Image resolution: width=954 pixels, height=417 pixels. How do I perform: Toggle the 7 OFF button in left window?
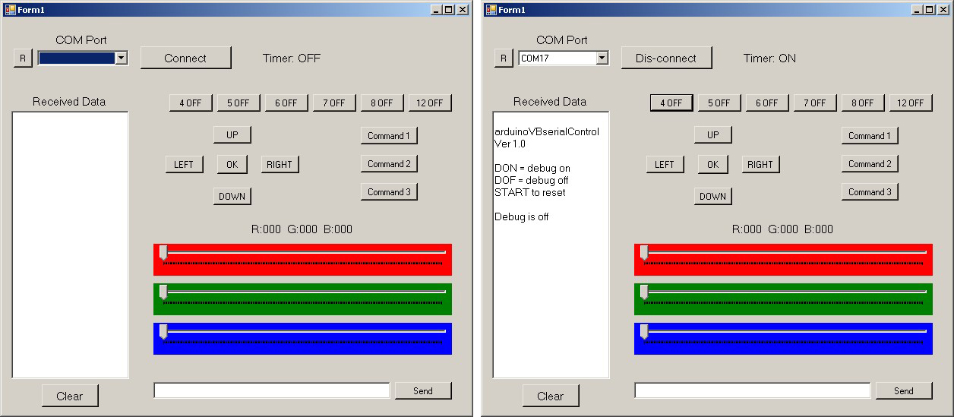pos(334,103)
